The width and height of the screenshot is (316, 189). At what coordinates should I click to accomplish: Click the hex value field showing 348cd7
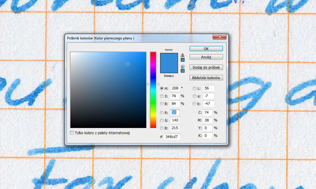pyautogui.click(x=172, y=137)
